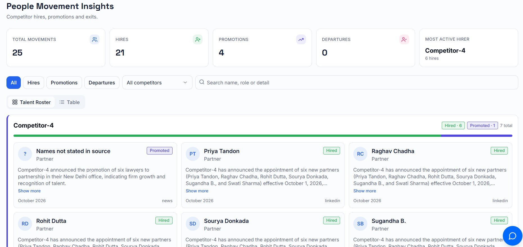
Task: Click the green hired segment of progress bar
Action: point(227,136)
